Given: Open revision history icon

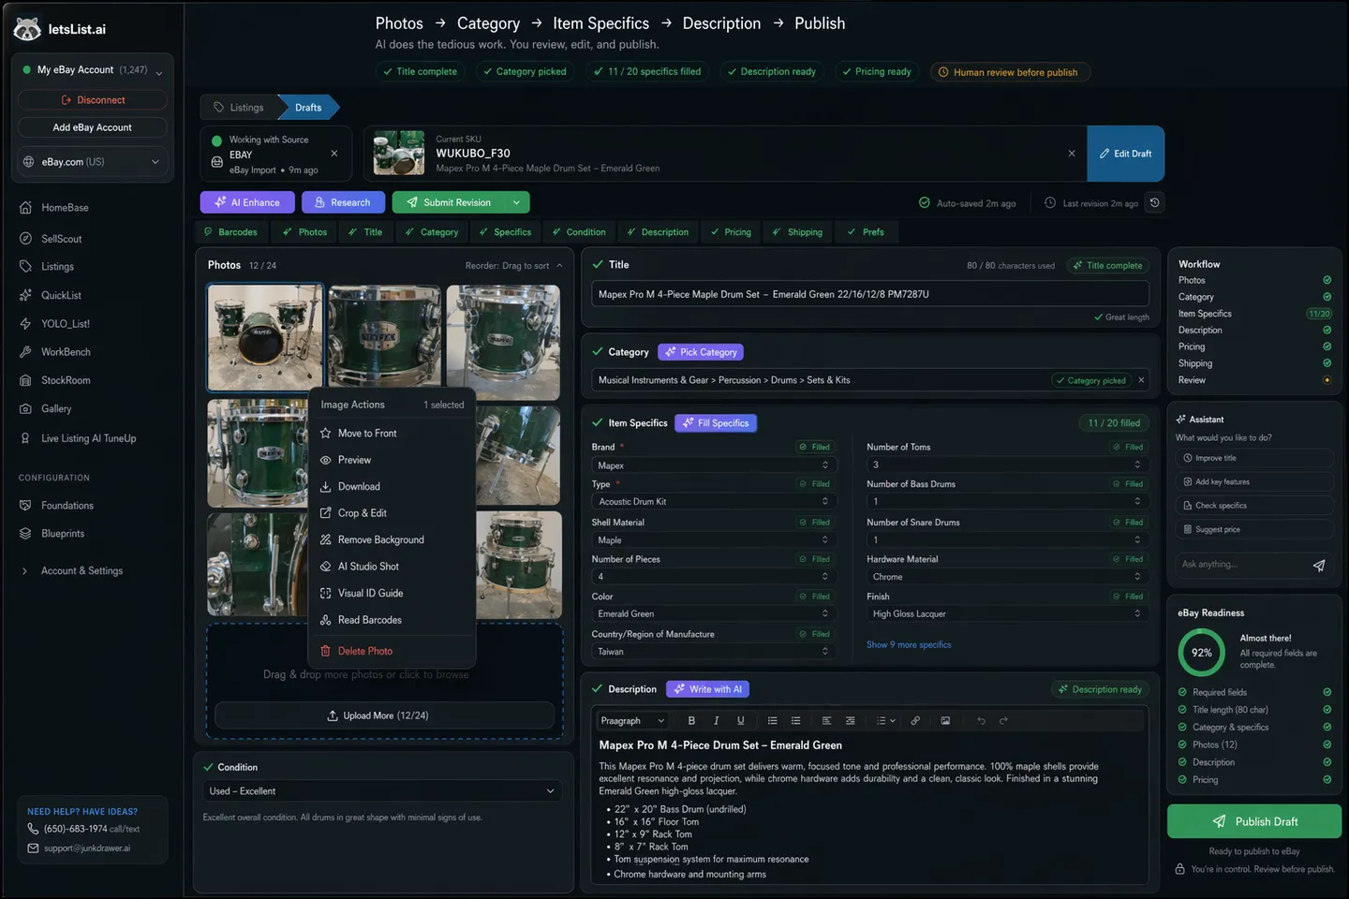Looking at the screenshot, I should pos(1155,202).
